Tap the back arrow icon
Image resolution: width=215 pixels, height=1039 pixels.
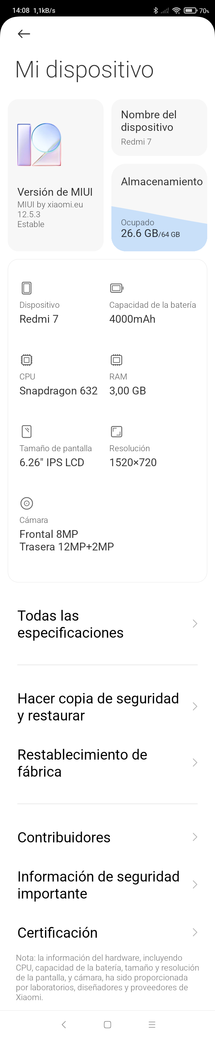click(24, 34)
